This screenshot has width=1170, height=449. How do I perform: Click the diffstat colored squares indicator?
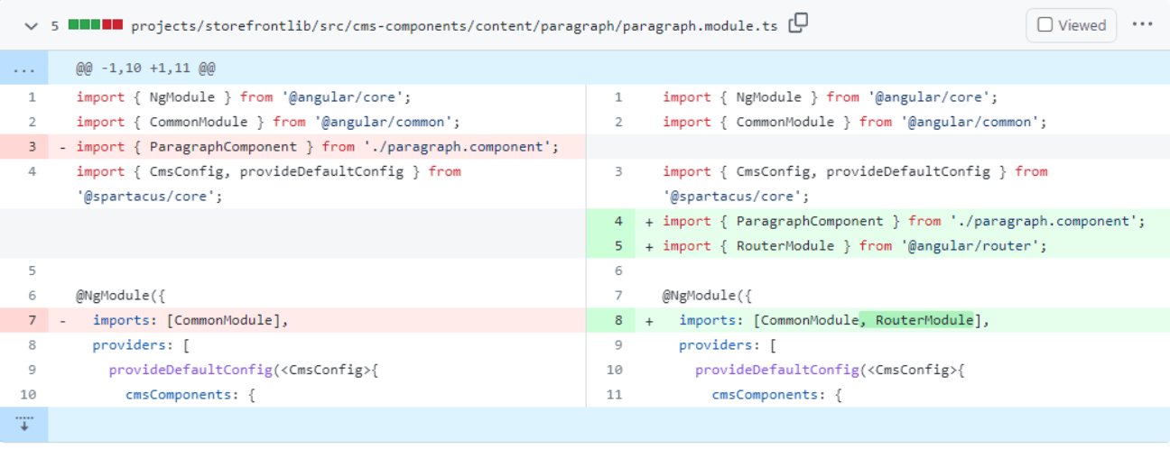click(x=95, y=25)
